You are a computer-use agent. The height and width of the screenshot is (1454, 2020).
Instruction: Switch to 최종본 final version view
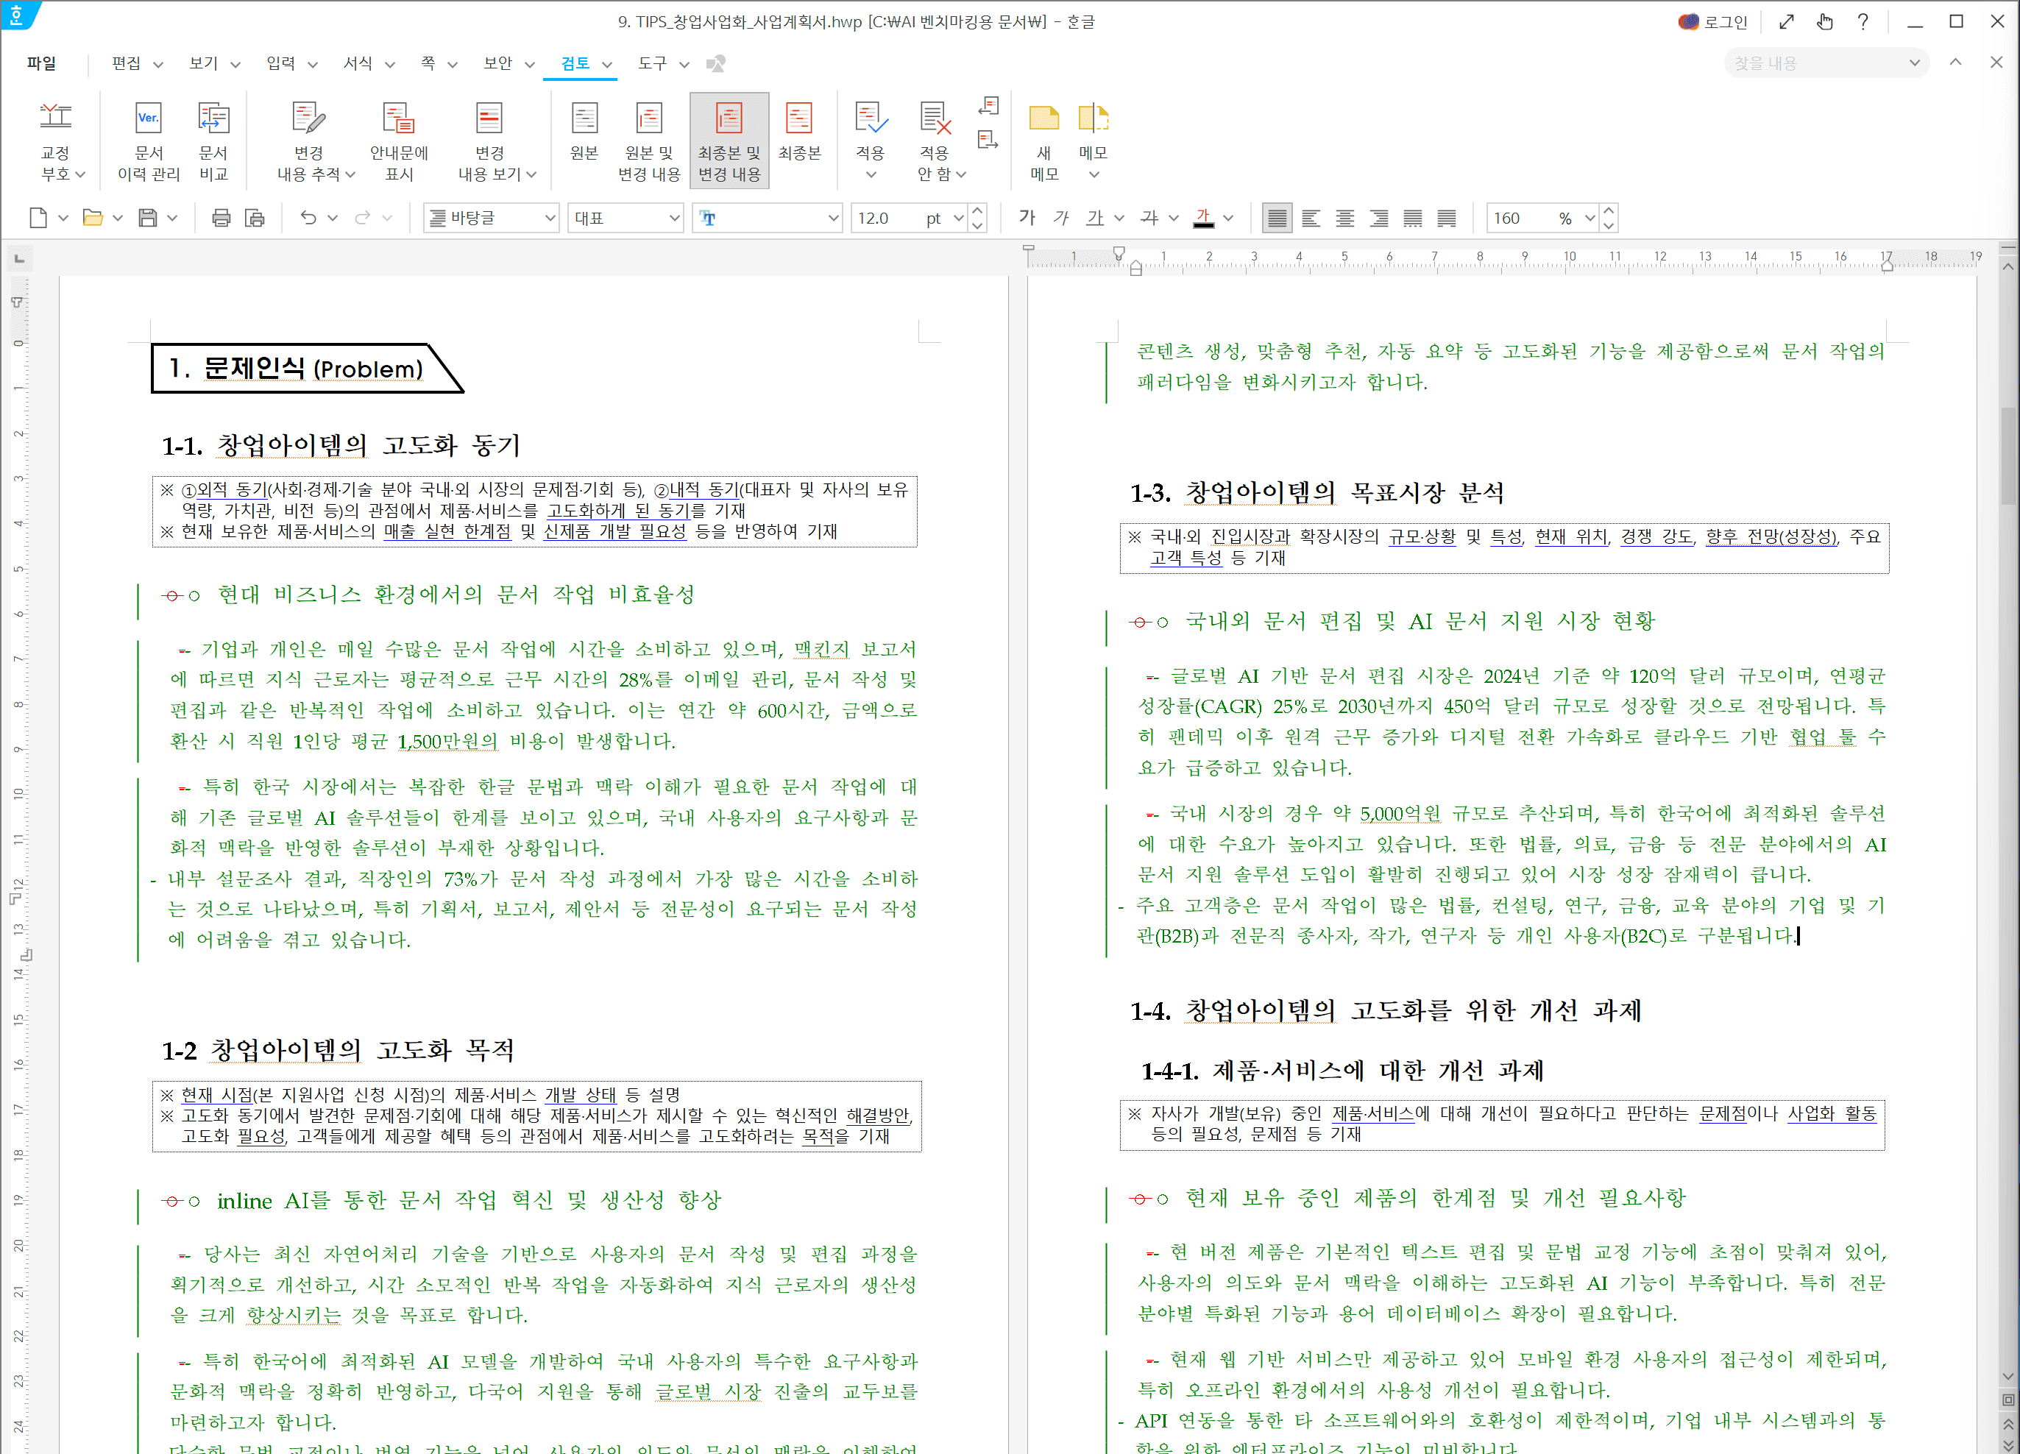[x=799, y=140]
